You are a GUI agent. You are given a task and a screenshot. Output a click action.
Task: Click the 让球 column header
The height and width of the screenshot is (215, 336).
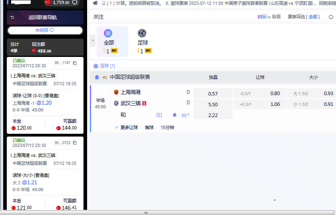pyautogui.click(x=260, y=77)
